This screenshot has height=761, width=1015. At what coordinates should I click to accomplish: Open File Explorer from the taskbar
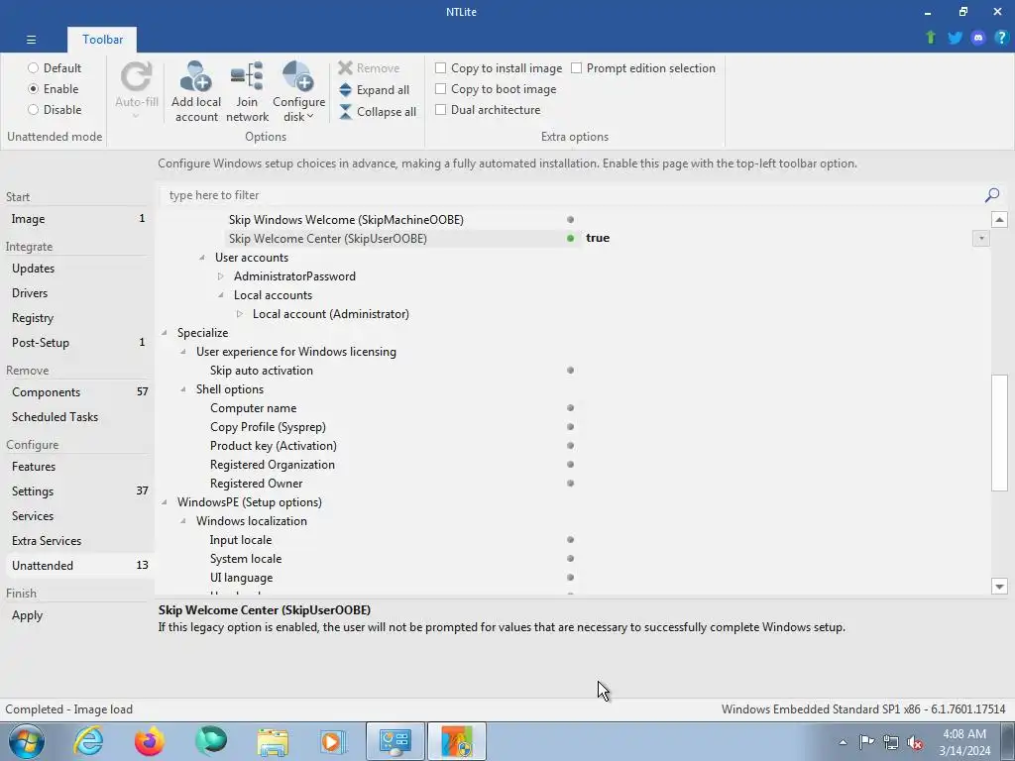(x=273, y=741)
